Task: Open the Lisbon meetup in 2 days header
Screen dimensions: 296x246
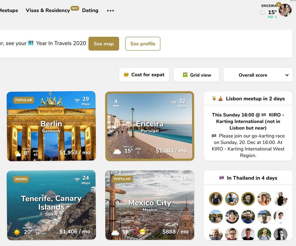Action: point(248,99)
